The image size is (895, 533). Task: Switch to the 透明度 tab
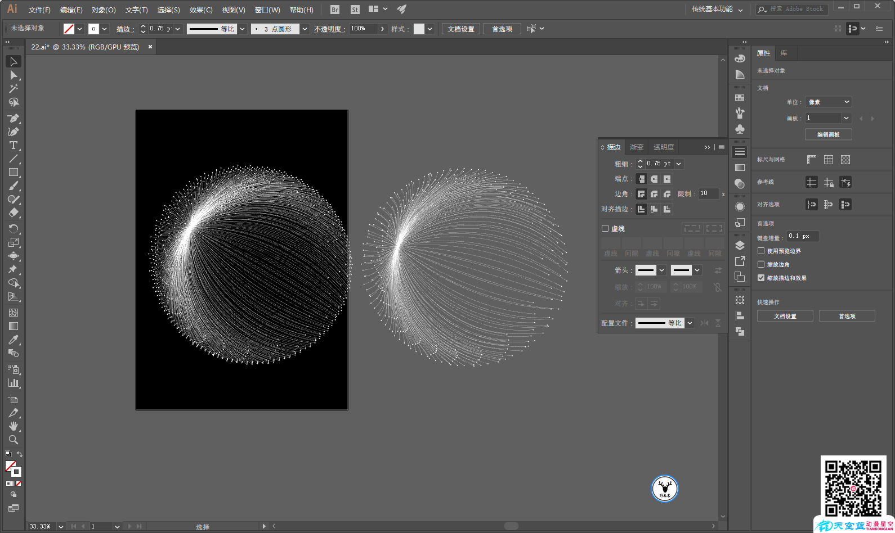point(664,147)
